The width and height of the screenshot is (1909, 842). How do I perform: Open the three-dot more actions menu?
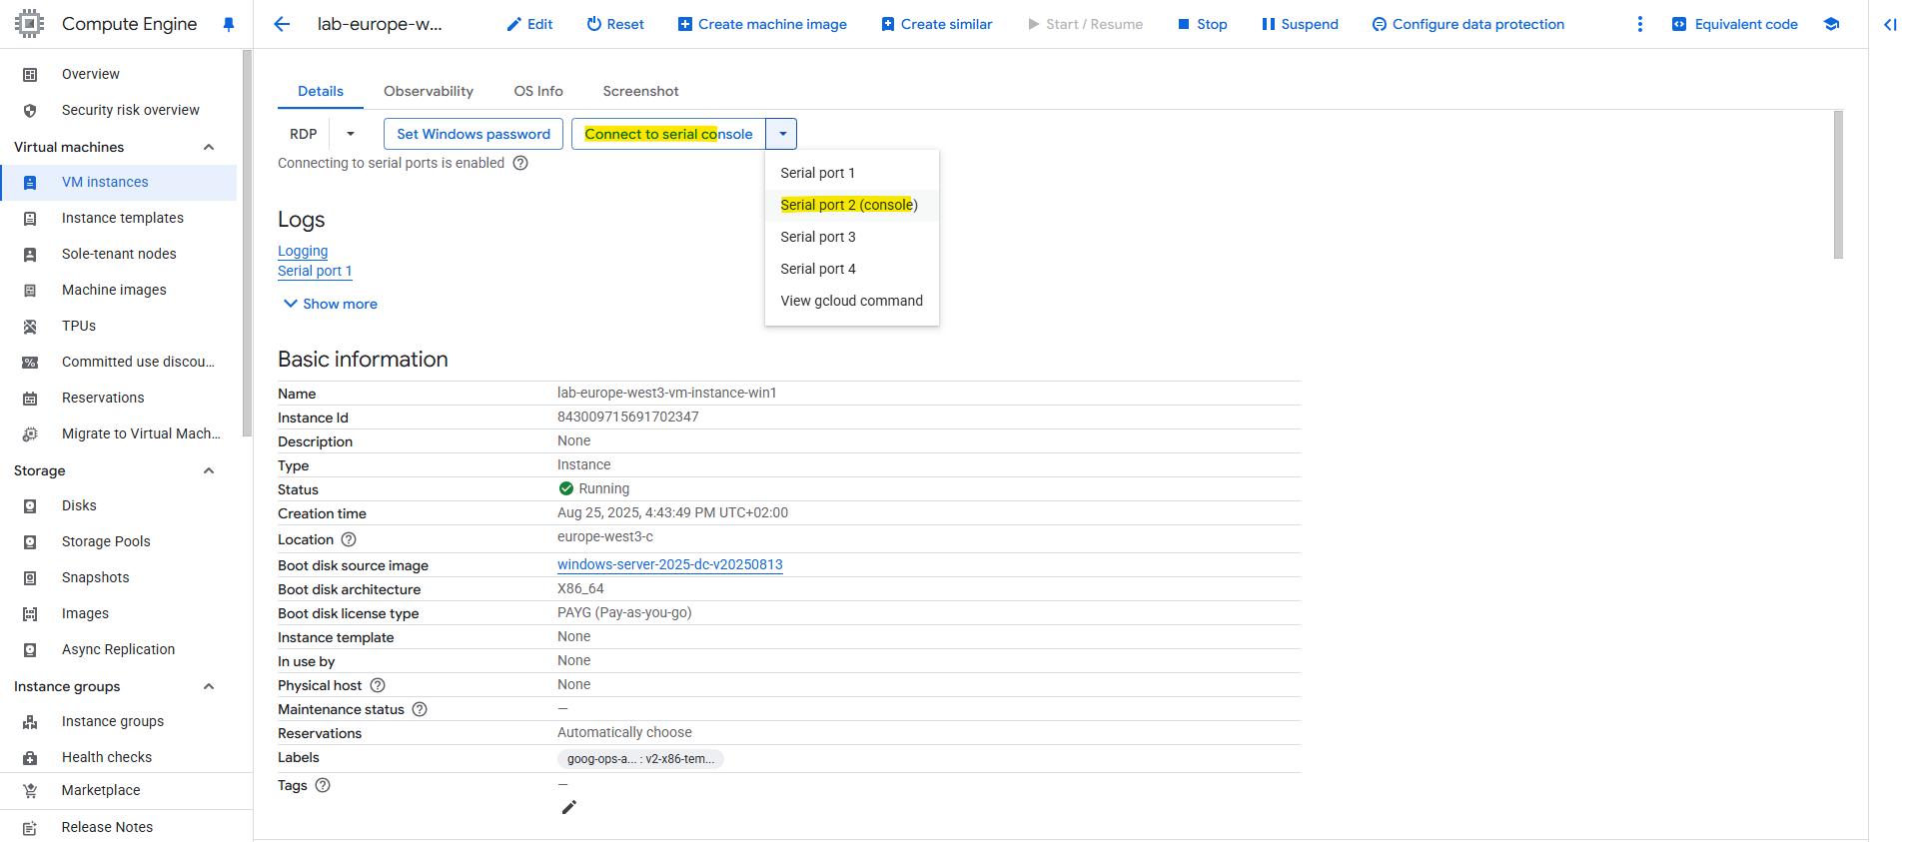tap(1639, 24)
